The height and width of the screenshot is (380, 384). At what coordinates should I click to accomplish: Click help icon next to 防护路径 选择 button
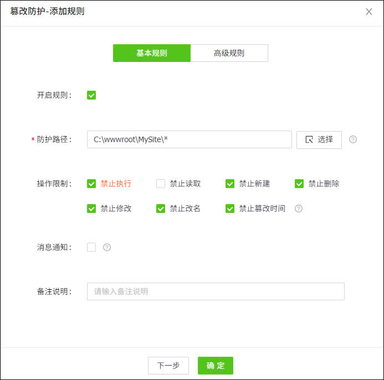[x=353, y=139]
